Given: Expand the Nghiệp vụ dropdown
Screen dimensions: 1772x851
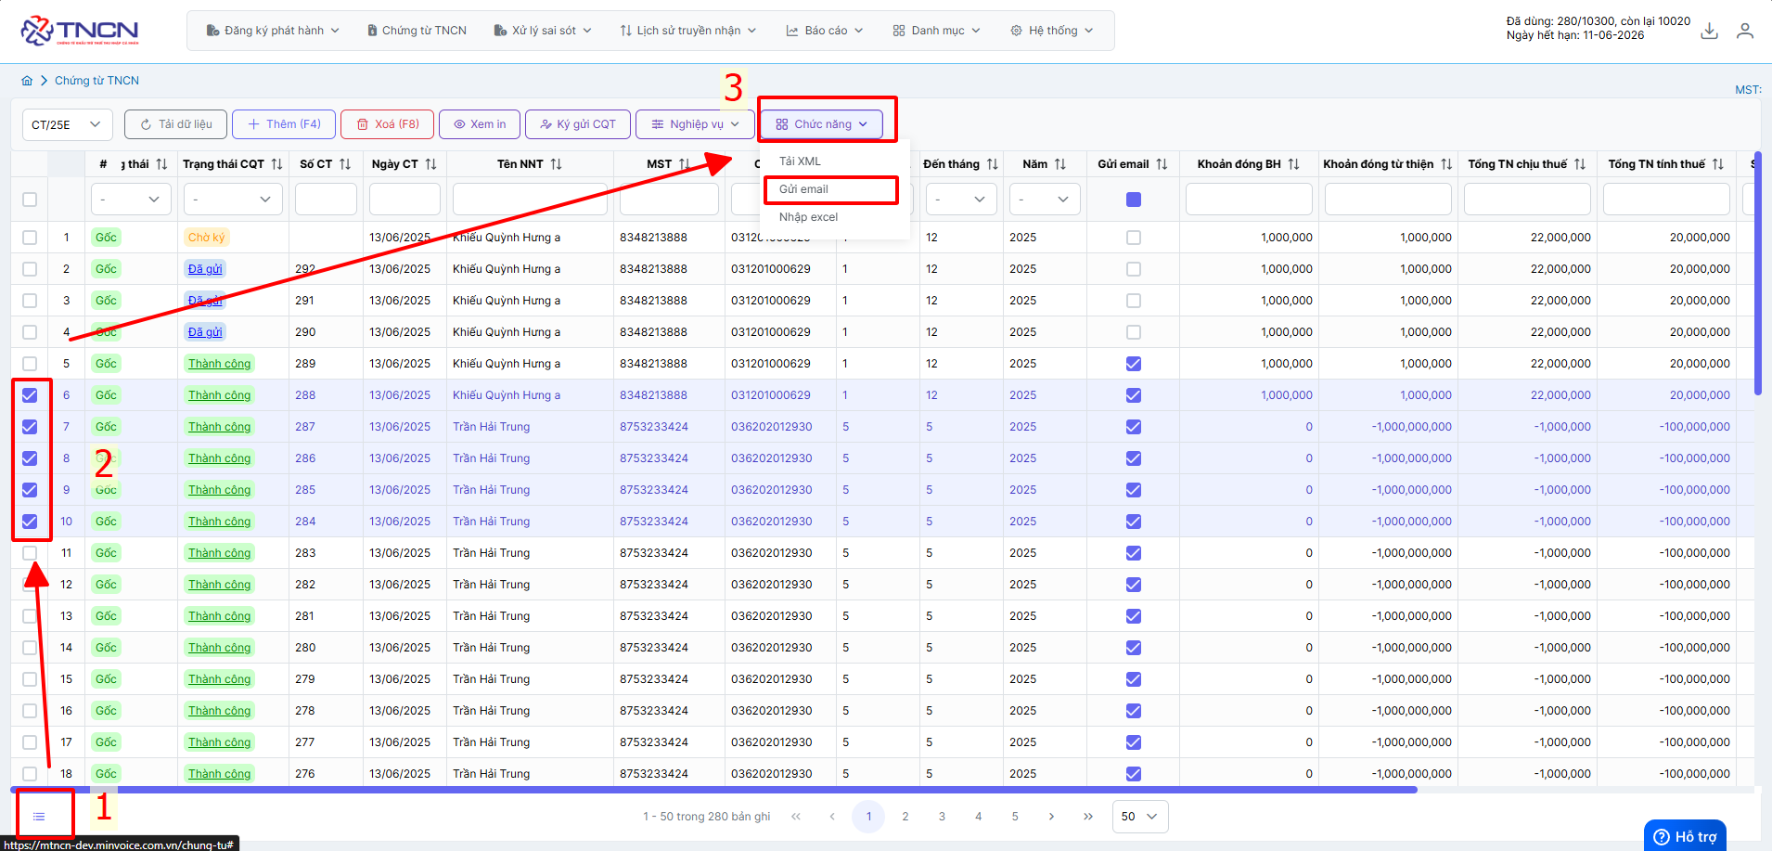Looking at the screenshot, I should [x=695, y=124].
